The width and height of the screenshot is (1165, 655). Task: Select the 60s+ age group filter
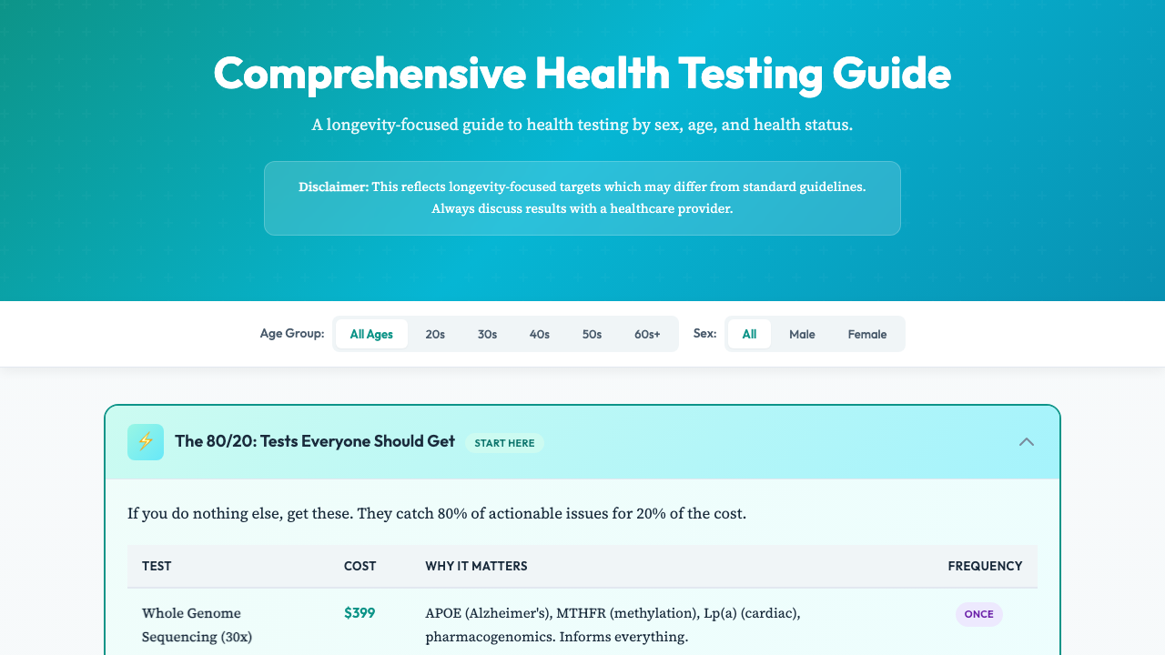click(647, 334)
